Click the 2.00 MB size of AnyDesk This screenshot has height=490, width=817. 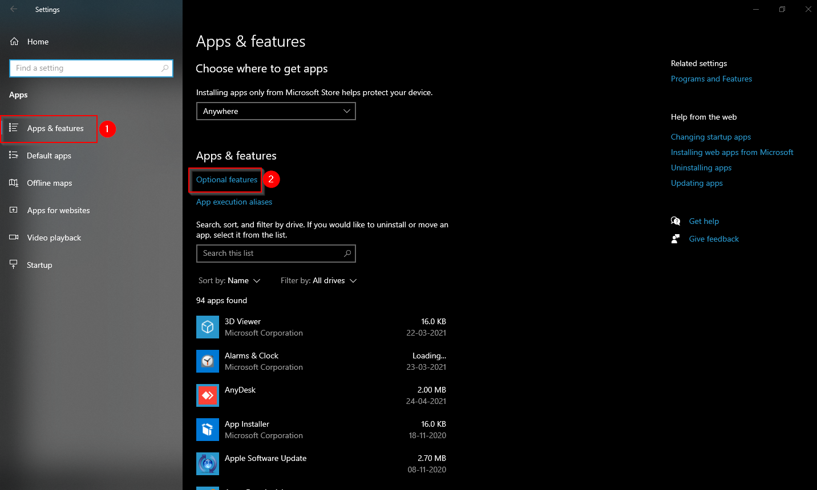(432, 390)
